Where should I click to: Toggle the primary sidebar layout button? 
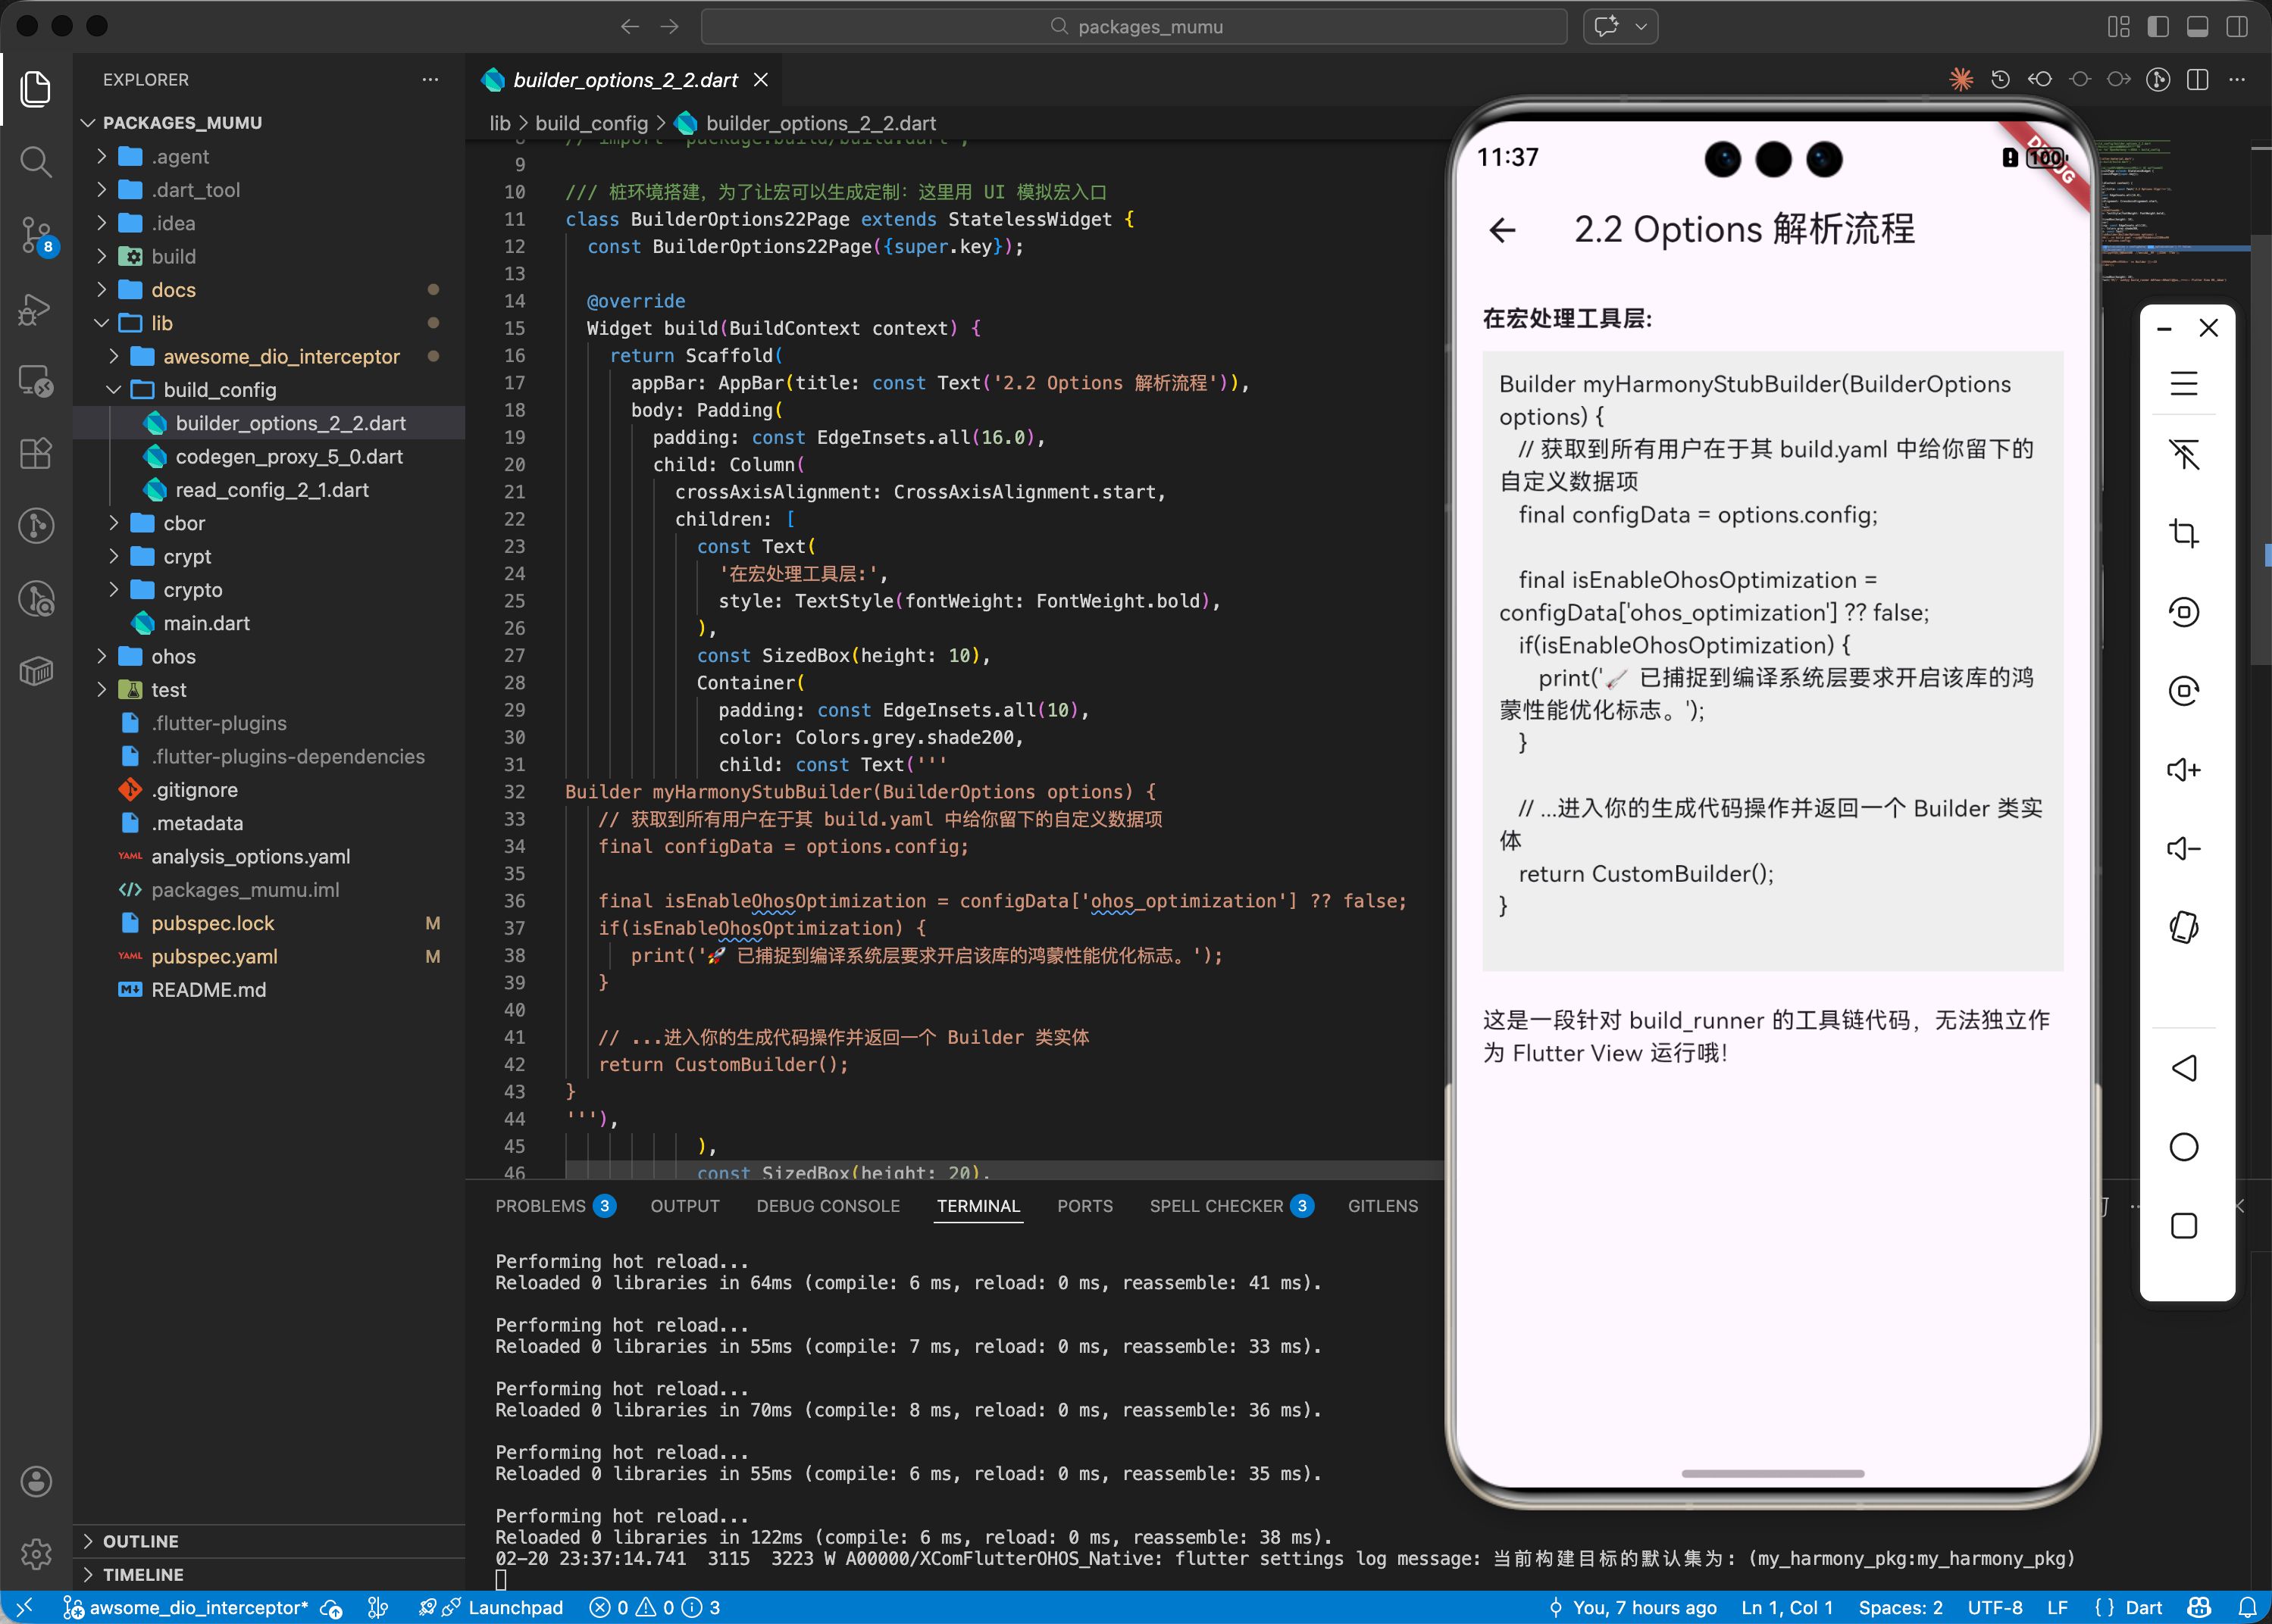tap(2158, 27)
